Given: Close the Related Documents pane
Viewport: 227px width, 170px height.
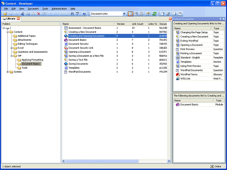Looking at the screenshot, I should [x=224, y=19].
